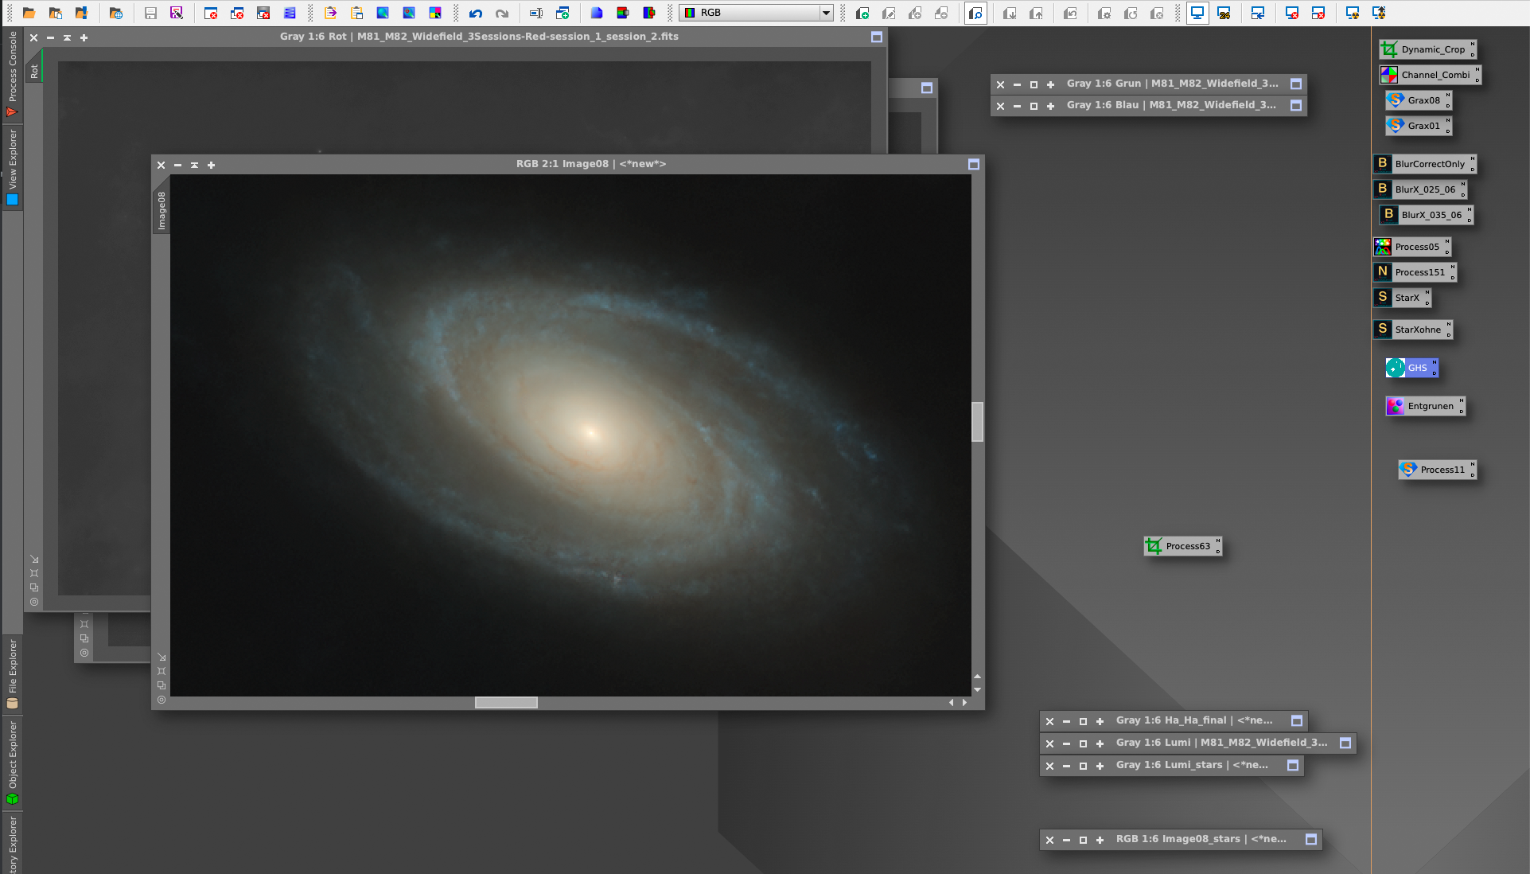Select the BlurX_035_06 process icon

(1426, 215)
